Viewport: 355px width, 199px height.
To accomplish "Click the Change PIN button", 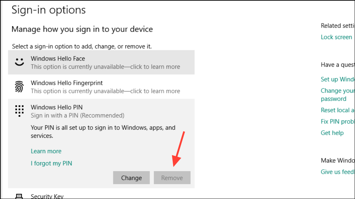I will point(131,178).
